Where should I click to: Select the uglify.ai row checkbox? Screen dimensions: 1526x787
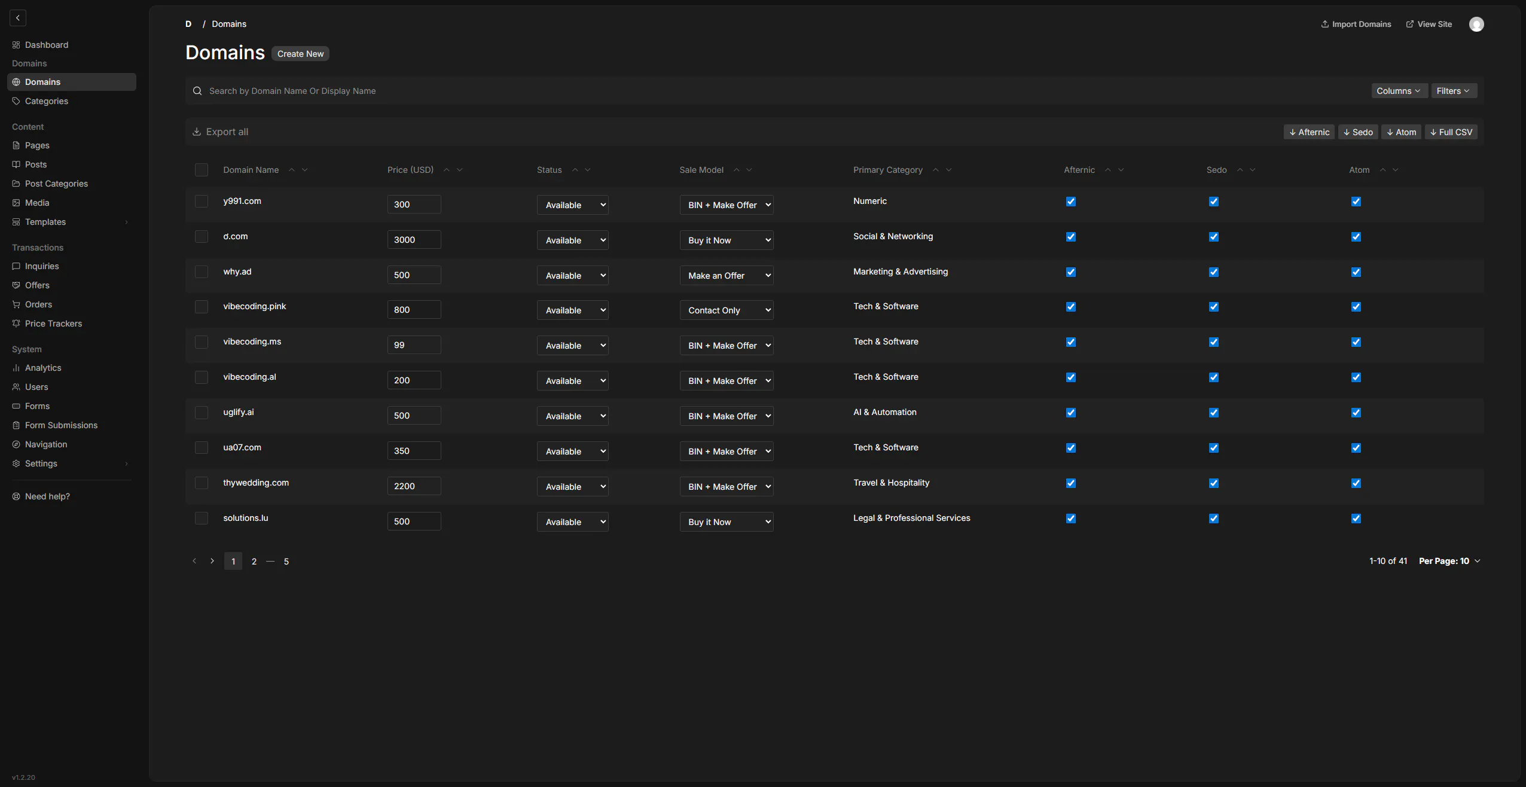202,413
